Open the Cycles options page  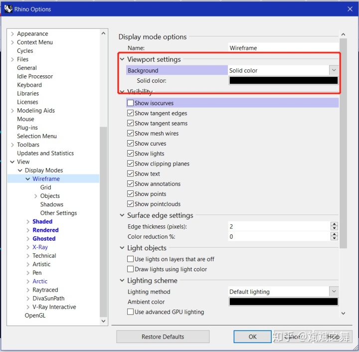[x=25, y=51]
